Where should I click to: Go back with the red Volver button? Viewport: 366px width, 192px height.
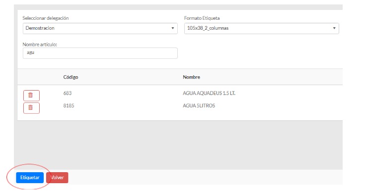point(57,178)
